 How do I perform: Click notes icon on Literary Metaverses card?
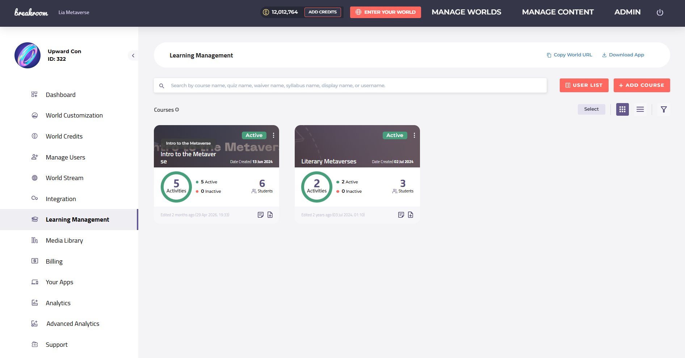(x=401, y=215)
